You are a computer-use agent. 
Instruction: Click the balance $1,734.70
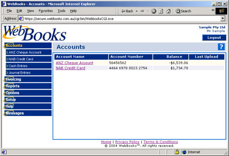179,68
